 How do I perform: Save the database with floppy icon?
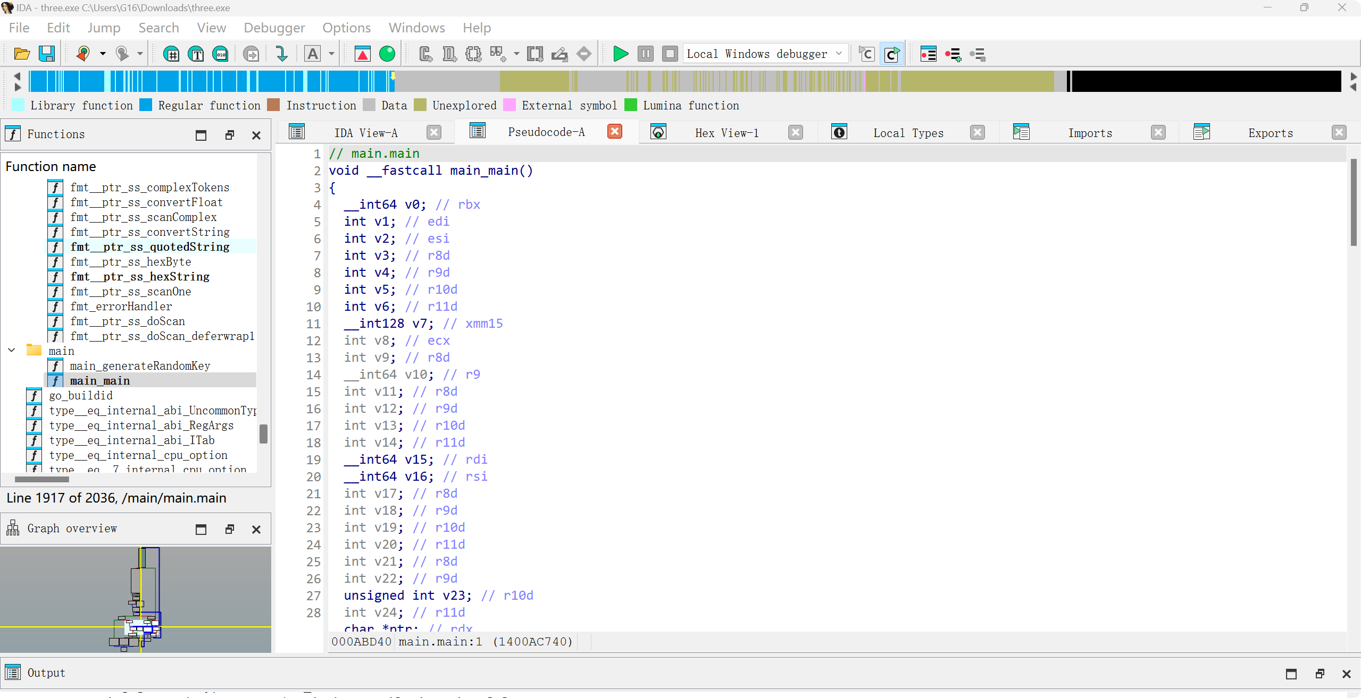(x=47, y=54)
